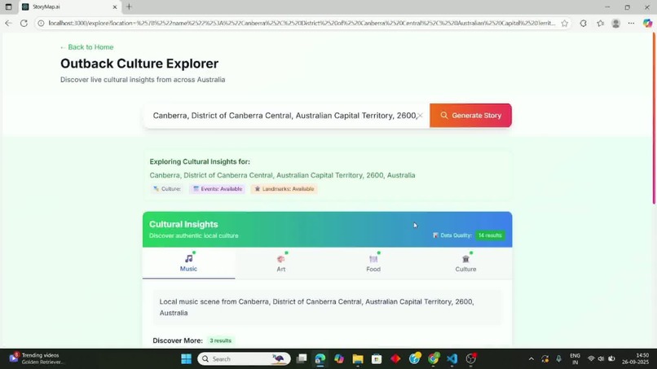Viewport: 657px width, 369px height.
Task: Open the Culture insights tab
Action: (465, 263)
